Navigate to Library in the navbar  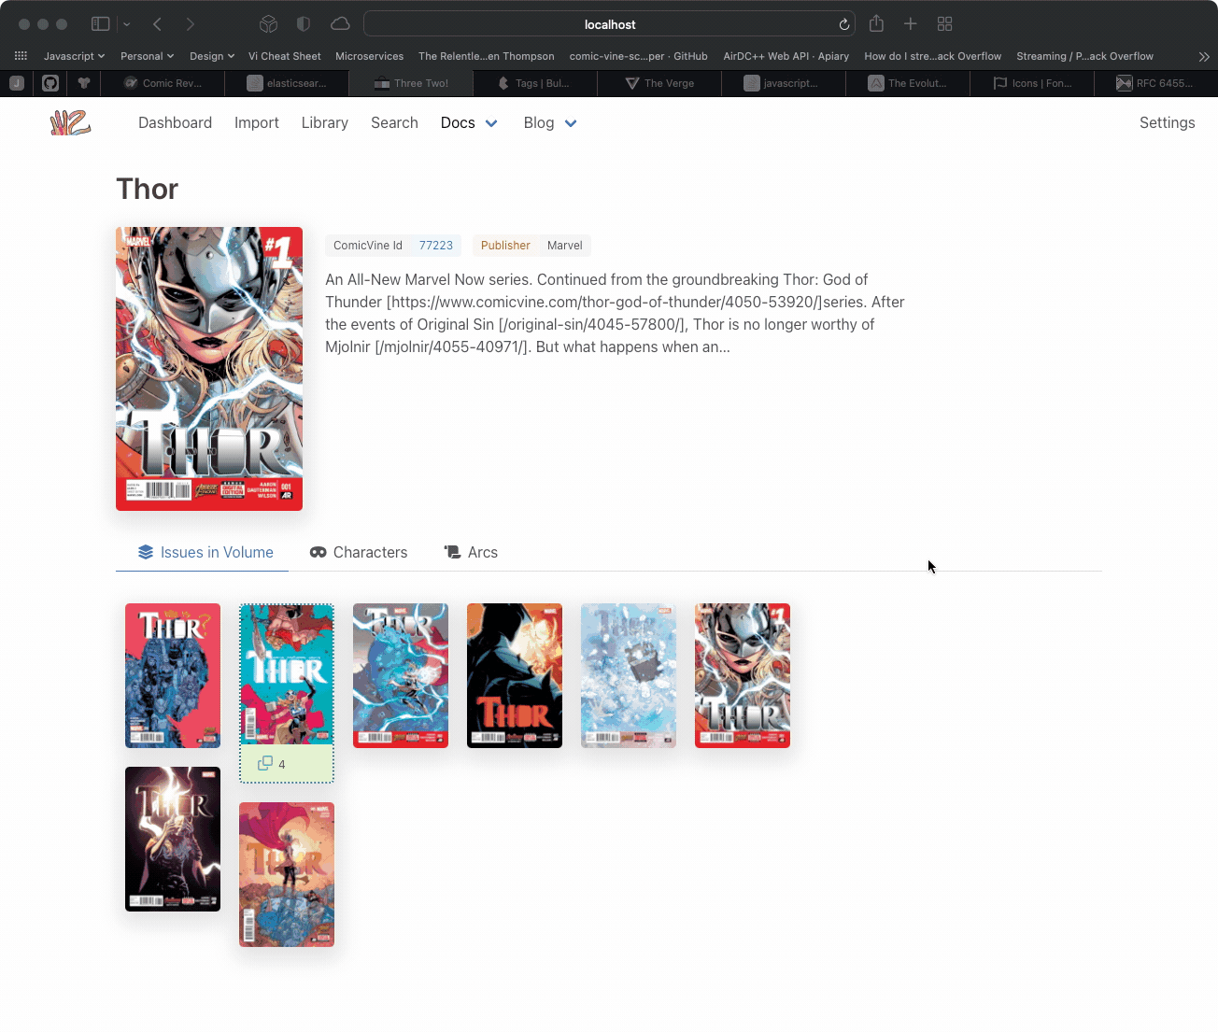click(324, 122)
